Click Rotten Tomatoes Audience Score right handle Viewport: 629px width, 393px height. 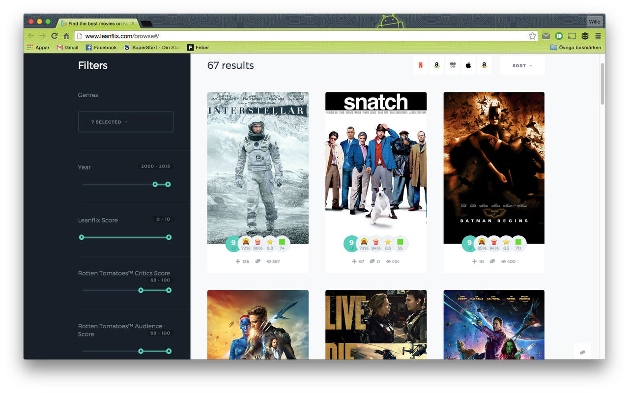coord(169,351)
